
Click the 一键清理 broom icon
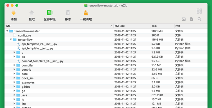coord(86,13)
